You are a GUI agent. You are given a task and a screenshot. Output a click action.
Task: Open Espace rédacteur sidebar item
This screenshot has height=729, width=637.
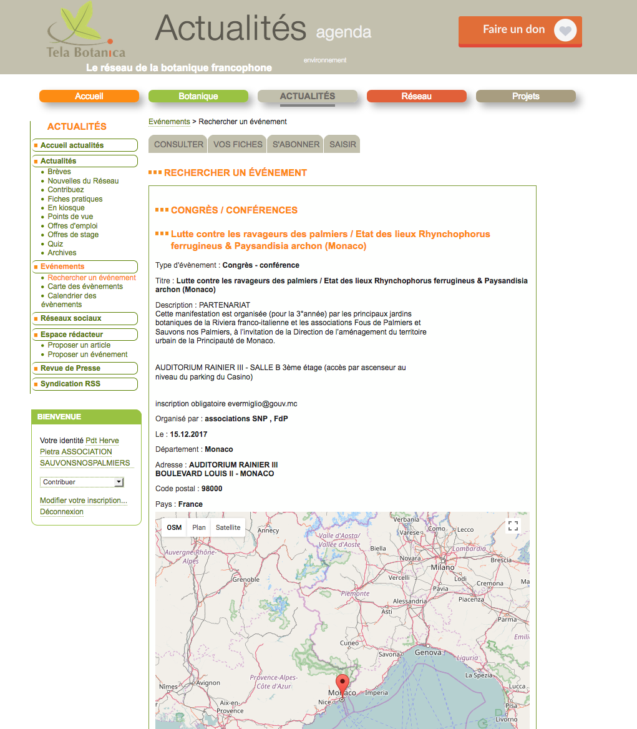tap(85, 335)
